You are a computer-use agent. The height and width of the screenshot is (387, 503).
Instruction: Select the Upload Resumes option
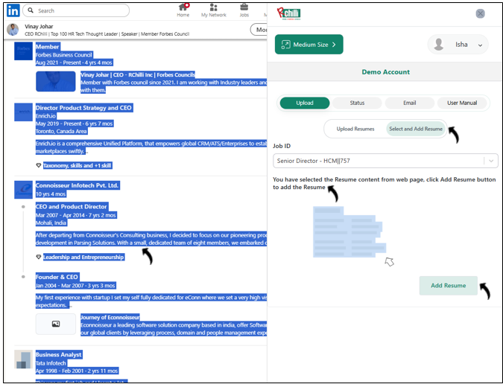coord(355,129)
